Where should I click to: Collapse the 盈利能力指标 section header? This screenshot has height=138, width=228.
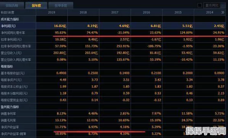click(10, 107)
